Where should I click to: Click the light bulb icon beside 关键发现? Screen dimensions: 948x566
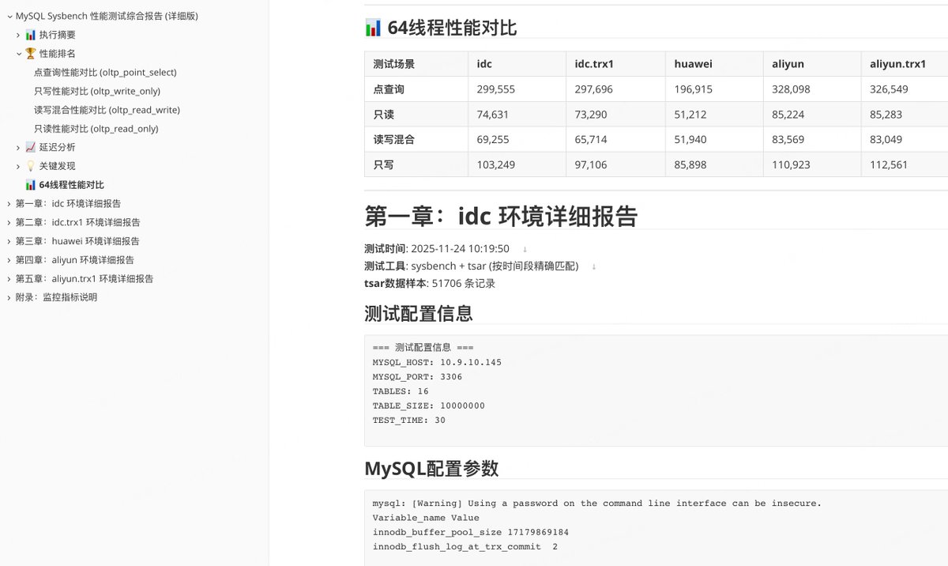[x=30, y=166]
